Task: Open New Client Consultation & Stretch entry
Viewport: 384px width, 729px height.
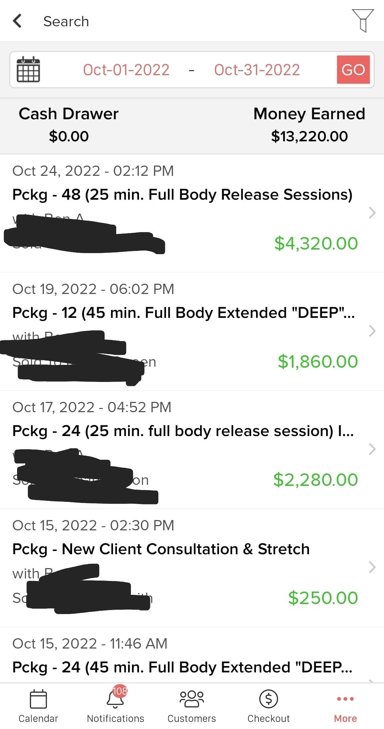Action: [161, 549]
